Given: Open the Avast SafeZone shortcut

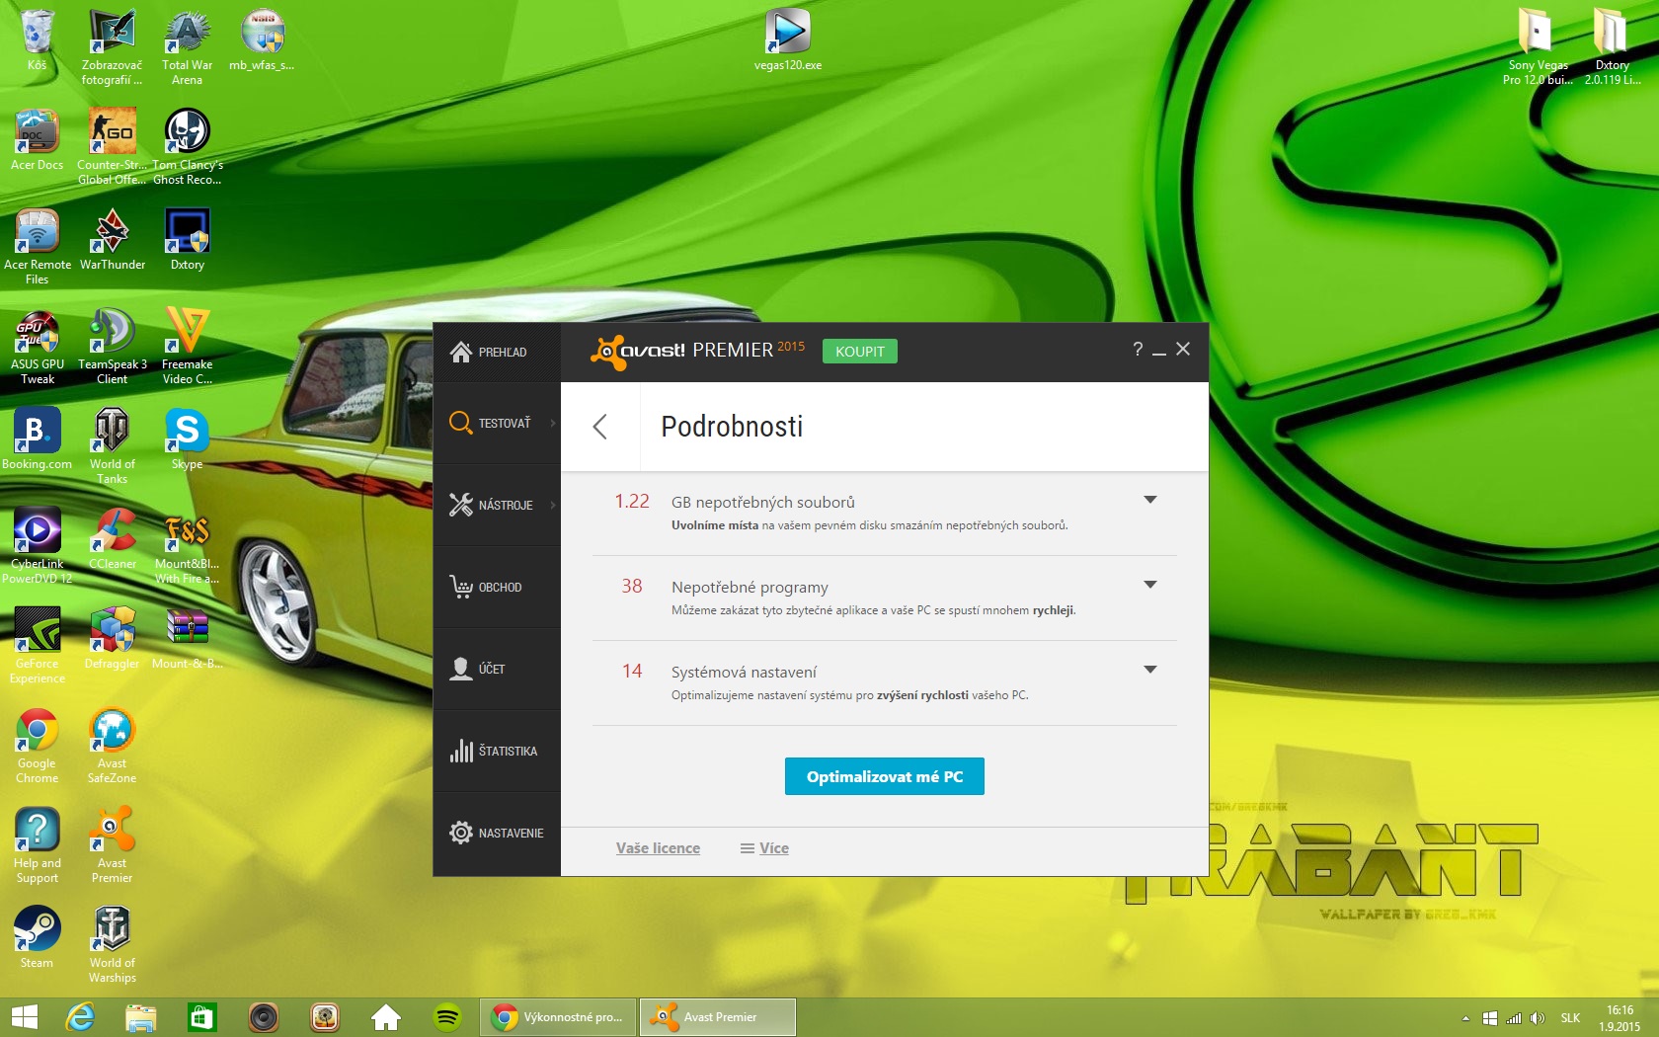Looking at the screenshot, I should 112,746.
